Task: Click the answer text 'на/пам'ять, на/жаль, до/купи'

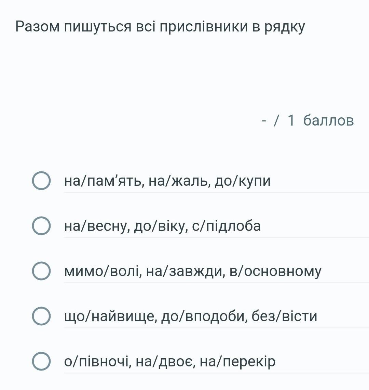Action: [x=167, y=180]
